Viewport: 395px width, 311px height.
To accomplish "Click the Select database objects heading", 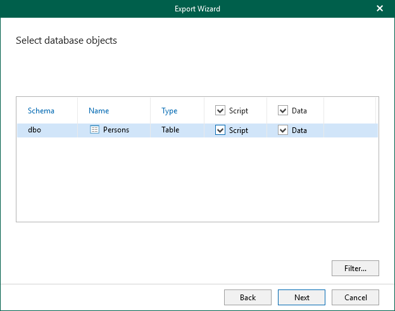I will click(66, 41).
